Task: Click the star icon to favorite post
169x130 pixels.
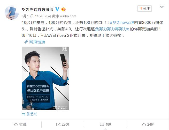Action: click(x=16, y=124)
